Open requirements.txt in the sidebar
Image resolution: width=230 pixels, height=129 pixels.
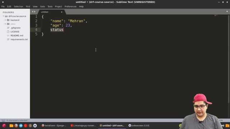[x=19, y=39]
